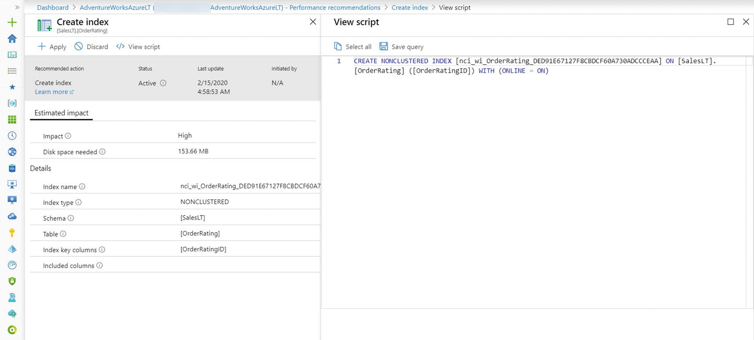Go to Dashboard breadcrumb
The image size is (754, 340).
[x=53, y=7]
